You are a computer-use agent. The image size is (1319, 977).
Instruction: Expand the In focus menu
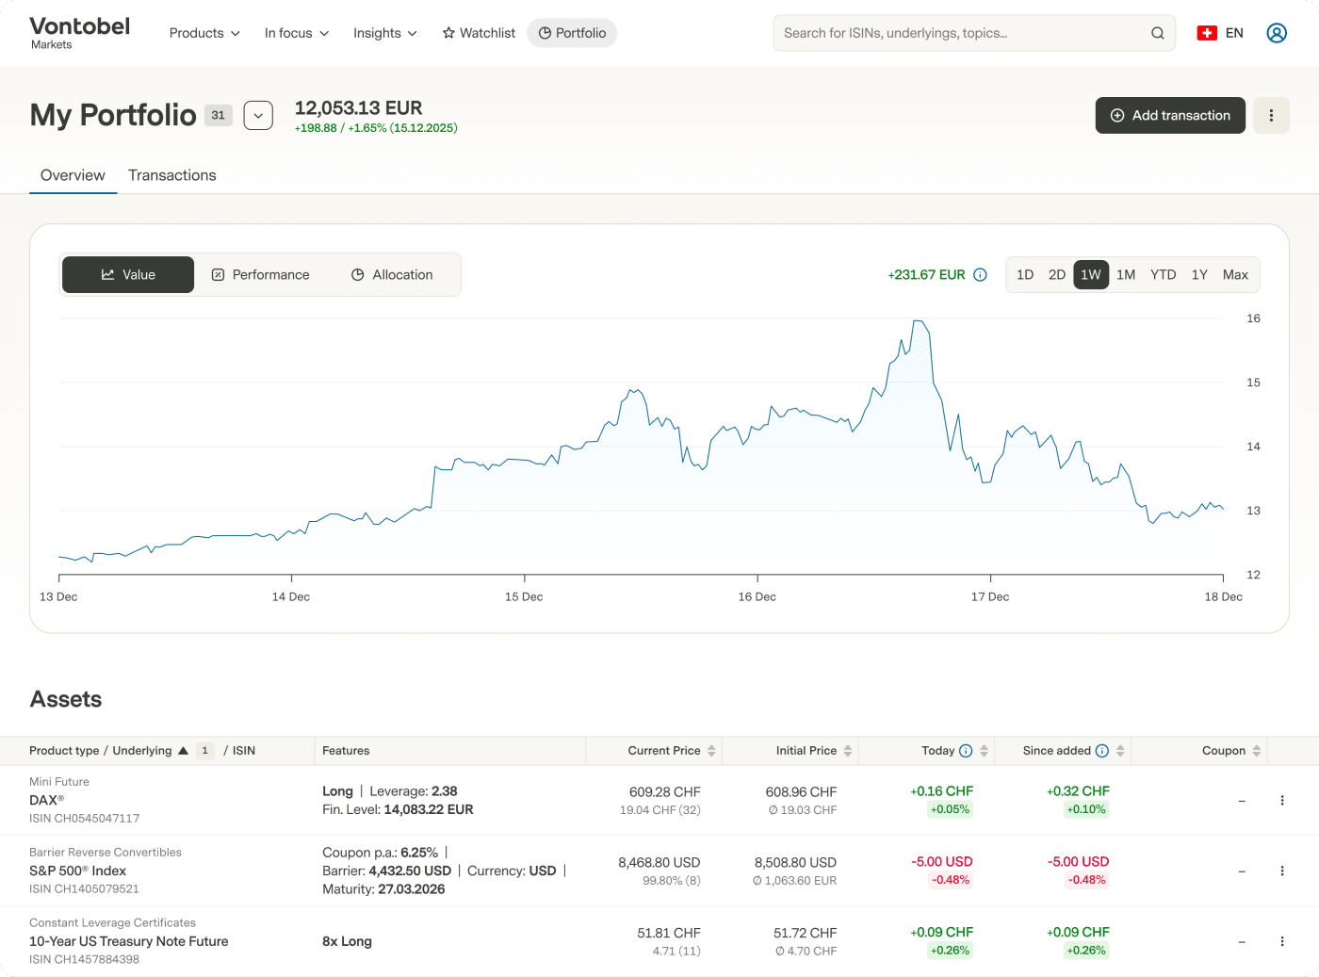tap(297, 33)
